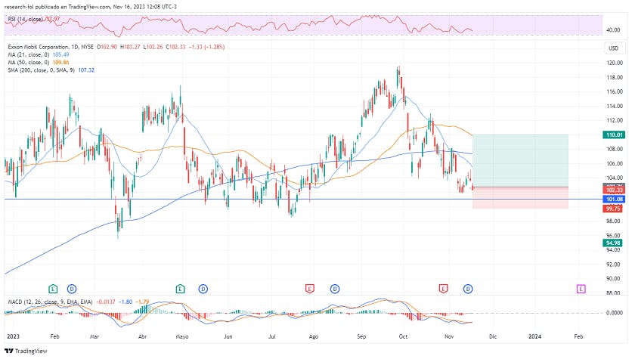Click the purple upcoming earnings E marker
Viewport: 632px width, 359px height.
click(x=581, y=289)
